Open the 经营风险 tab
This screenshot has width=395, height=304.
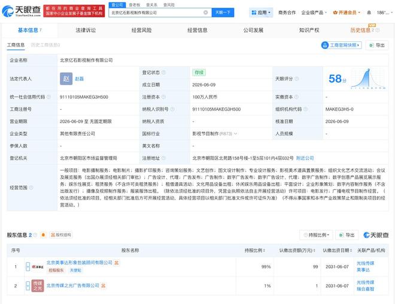(141, 30)
